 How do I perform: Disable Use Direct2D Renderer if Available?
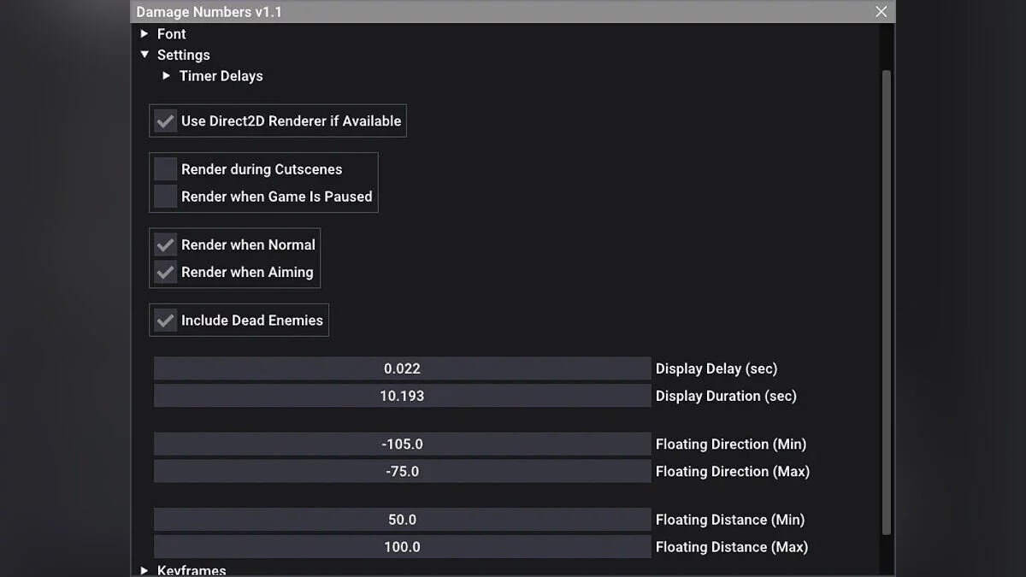pos(166,121)
